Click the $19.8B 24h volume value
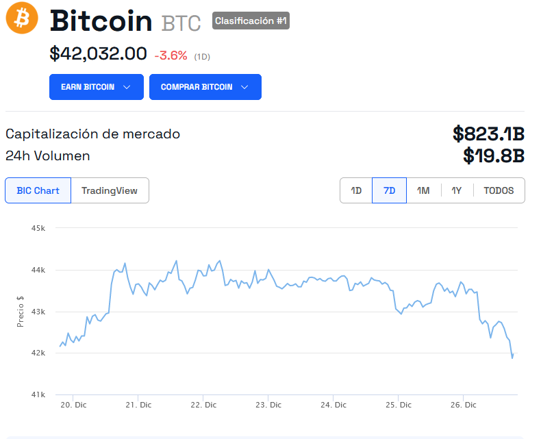 click(x=493, y=156)
